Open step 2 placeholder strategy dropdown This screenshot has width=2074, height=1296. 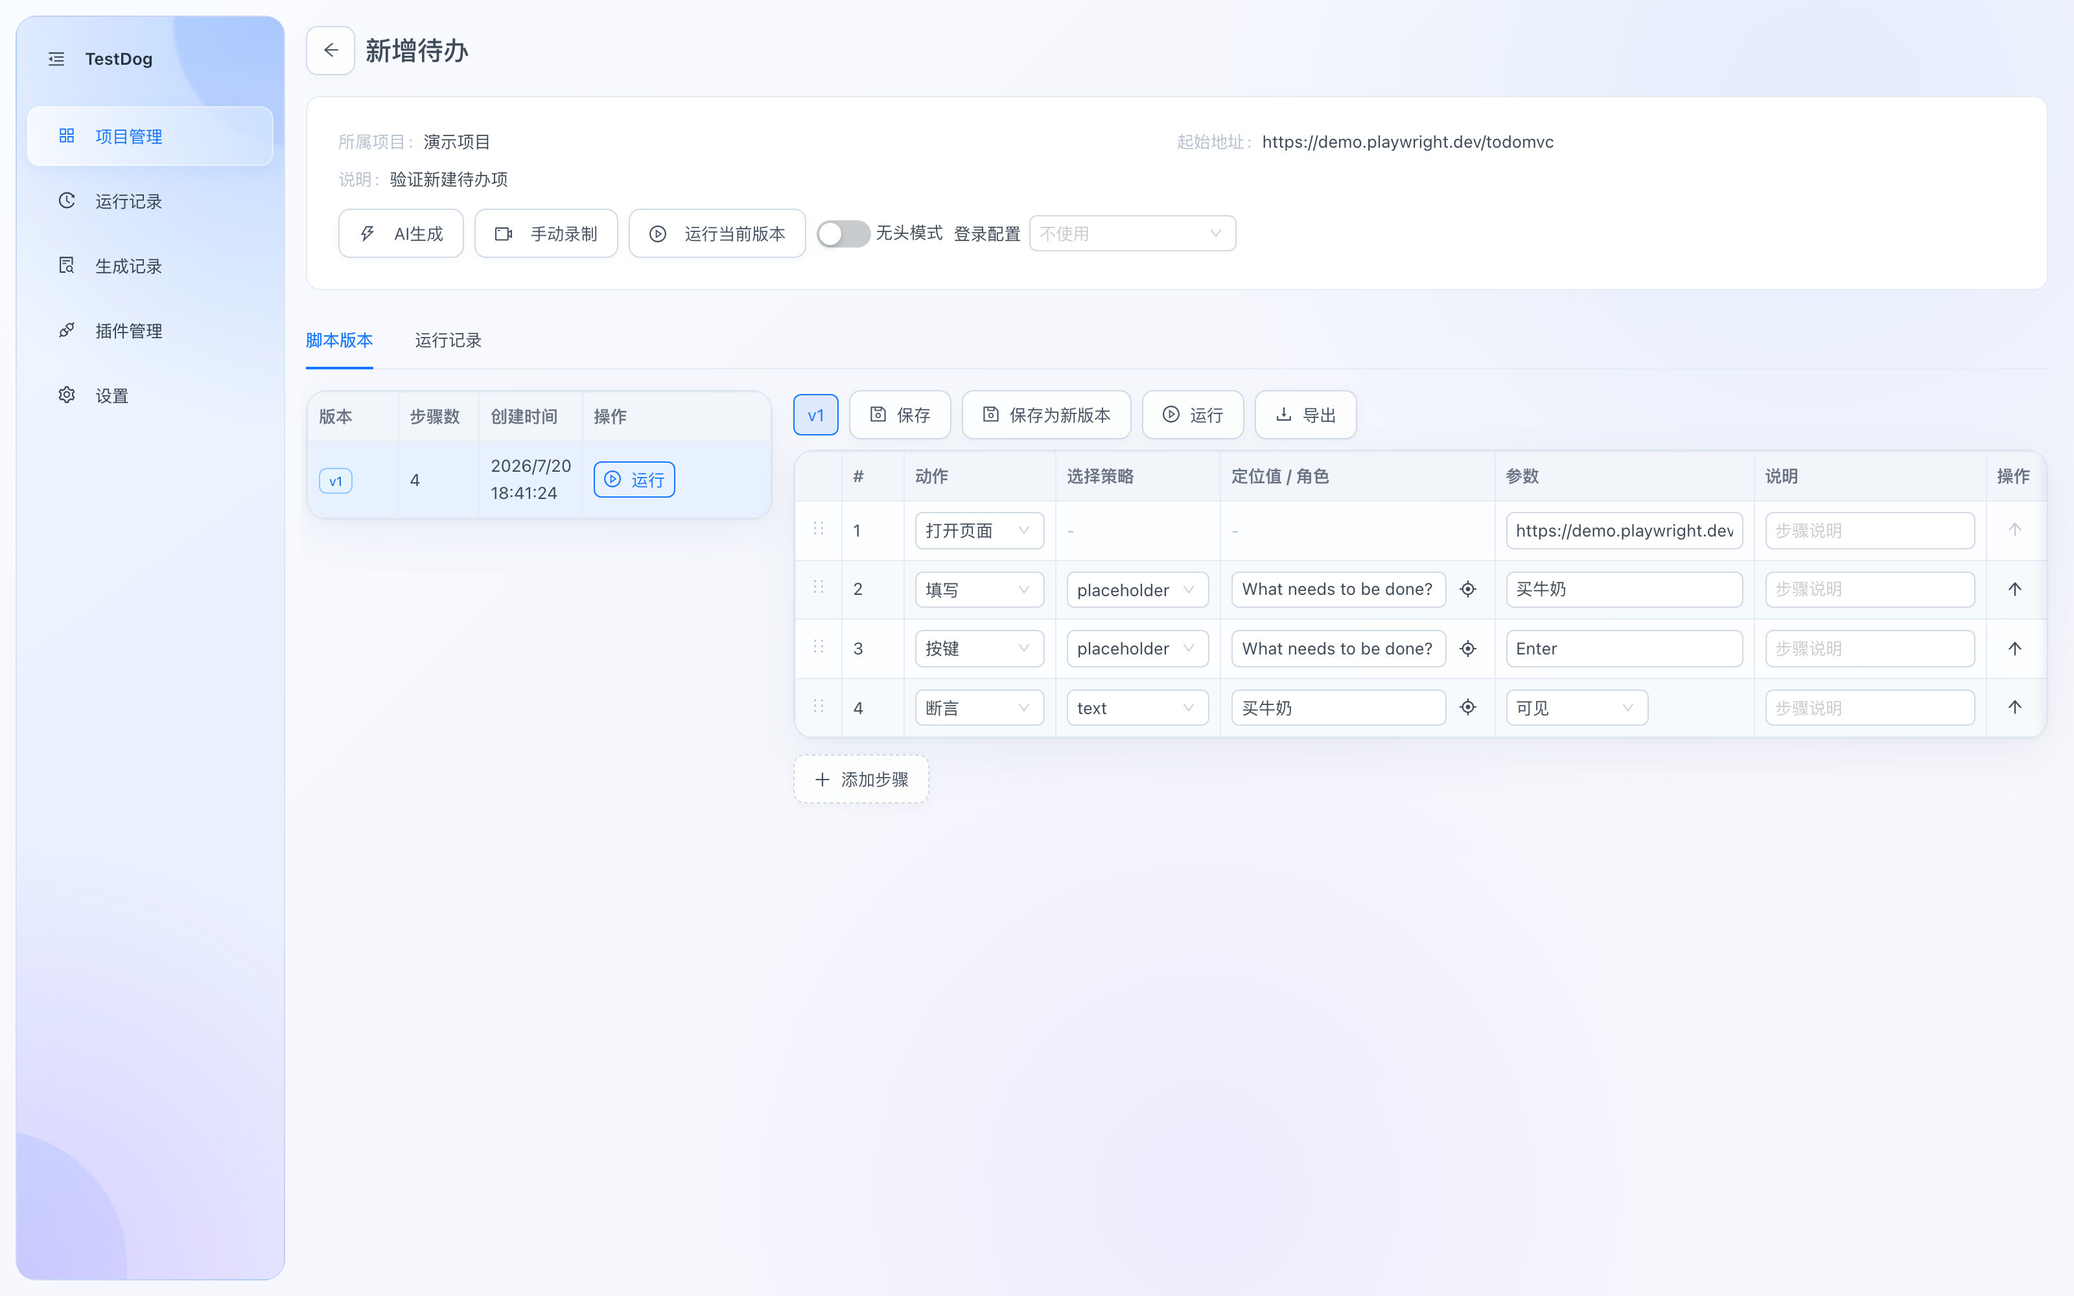coord(1137,590)
